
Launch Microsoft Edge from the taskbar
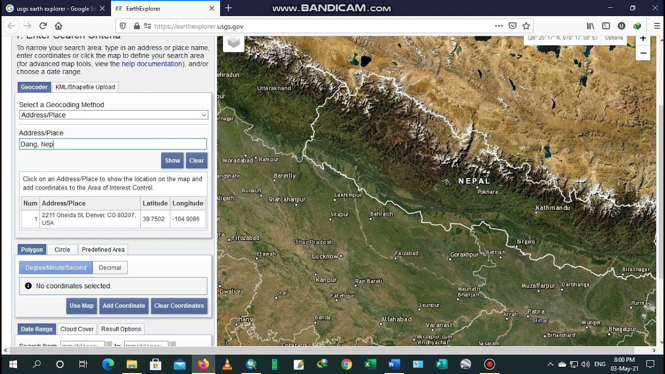[x=108, y=364]
